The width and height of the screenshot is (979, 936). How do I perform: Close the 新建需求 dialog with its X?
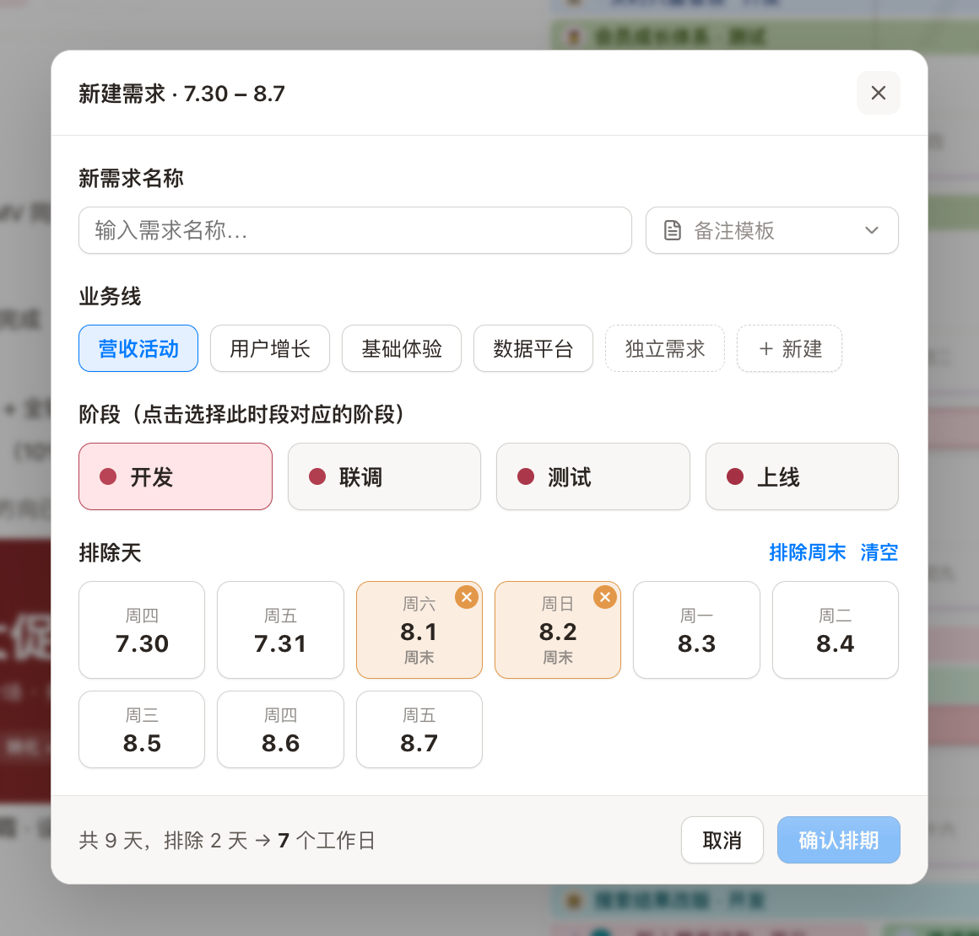(x=879, y=93)
